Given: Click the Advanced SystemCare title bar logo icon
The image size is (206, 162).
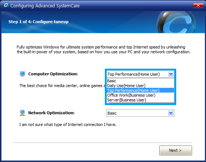Looking at the screenshot, I should (6, 5).
